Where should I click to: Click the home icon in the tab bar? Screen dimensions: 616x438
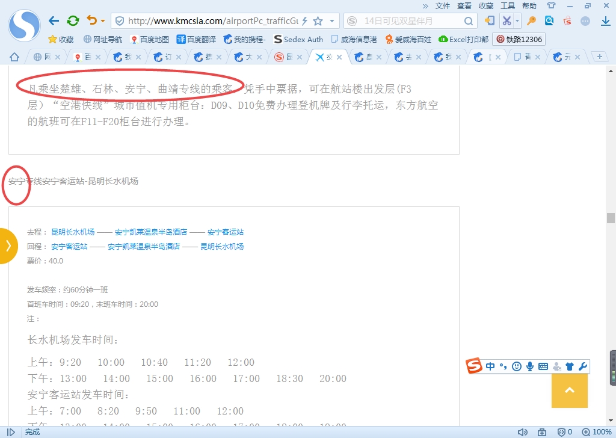tap(14, 57)
